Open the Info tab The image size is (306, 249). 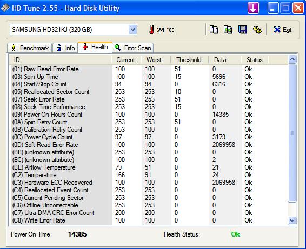click(x=65, y=48)
